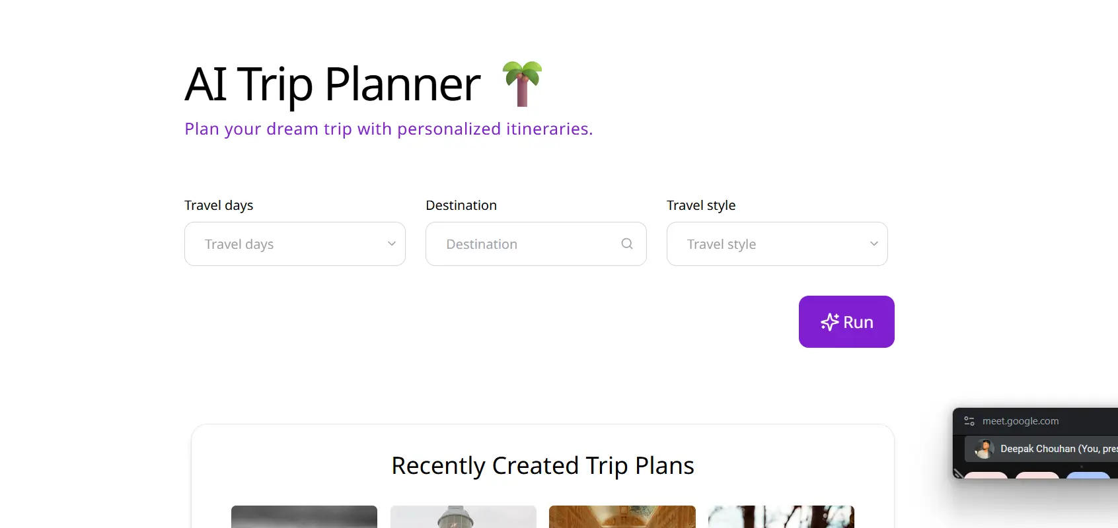Open the Travel style dropdown

point(776,244)
